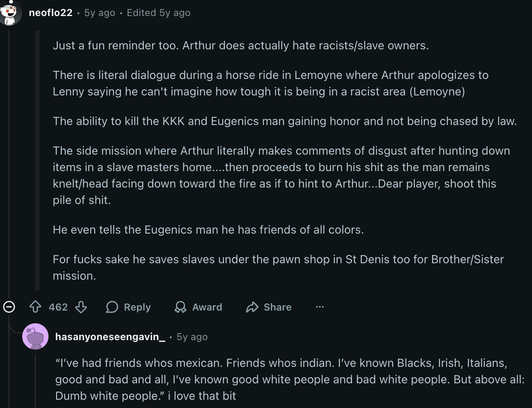Click the "Just a fun reminder too" paragraph
Image resolution: width=532 pixels, height=408 pixels.
(x=241, y=45)
